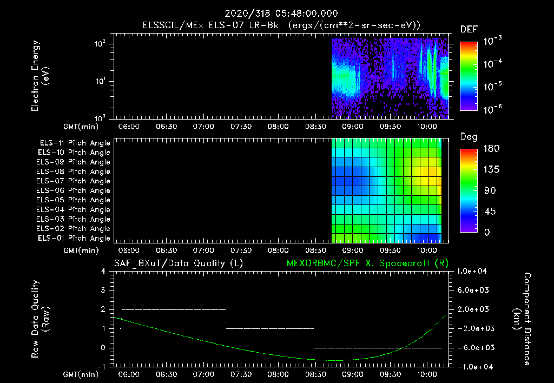Click the pitch angle color grid data
This screenshot has width=554, height=383.
[x=386, y=190]
